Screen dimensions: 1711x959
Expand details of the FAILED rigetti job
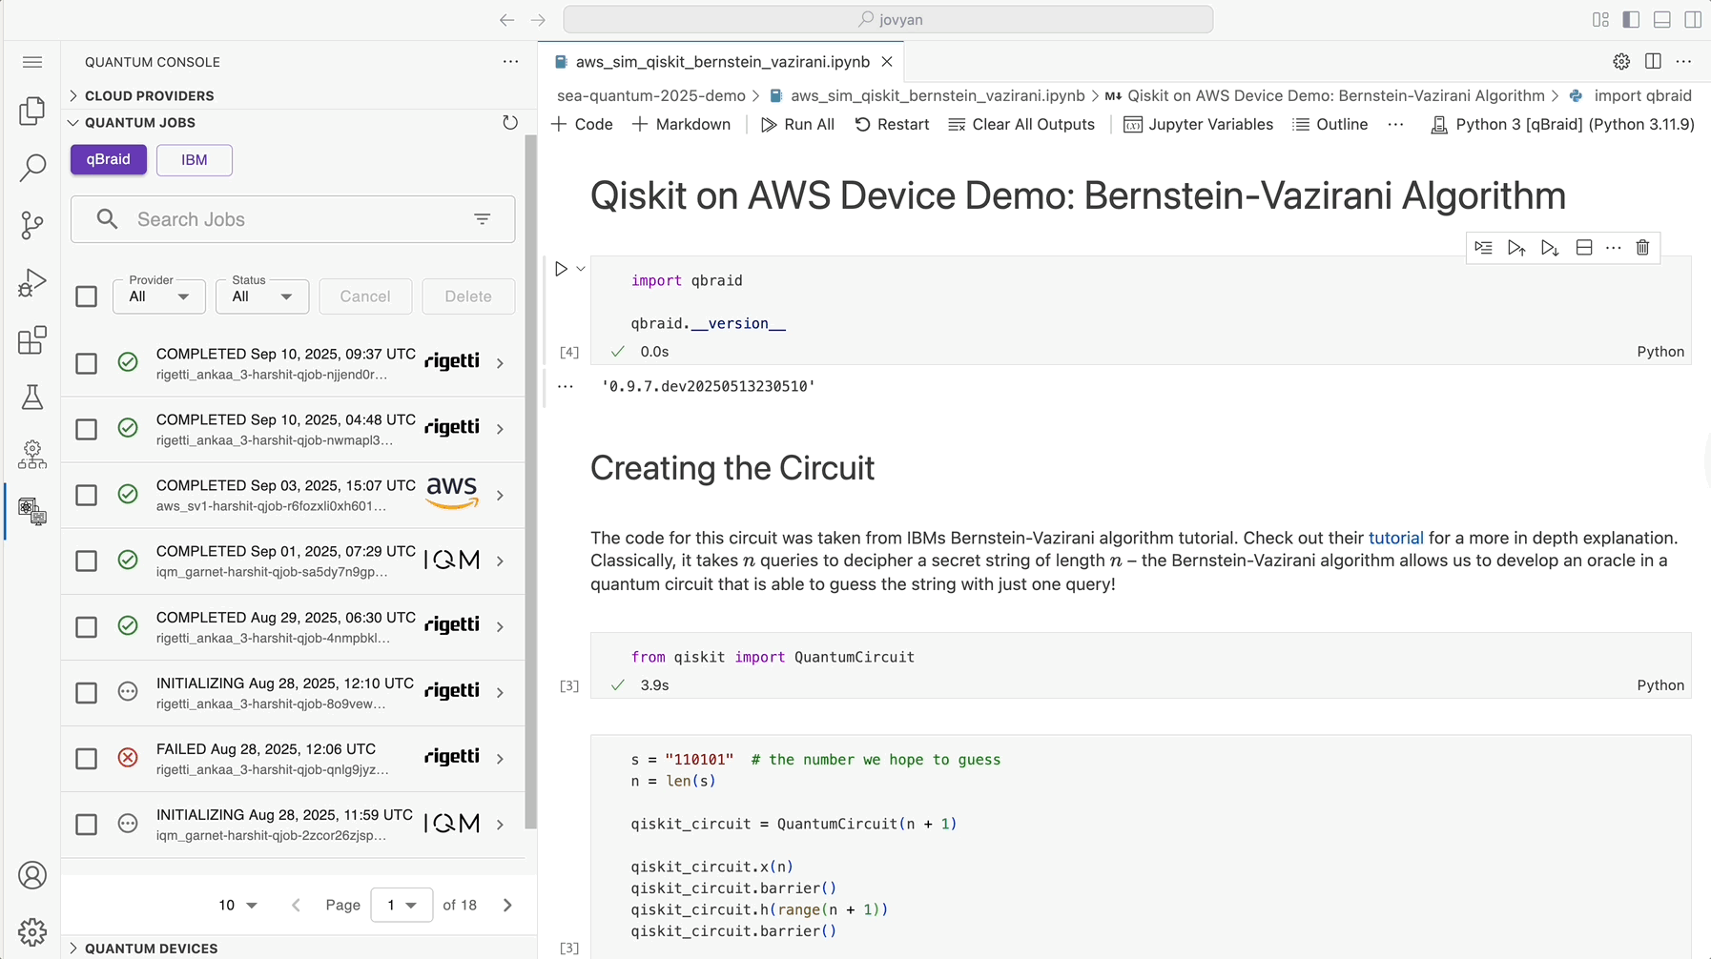click(500, 759)
